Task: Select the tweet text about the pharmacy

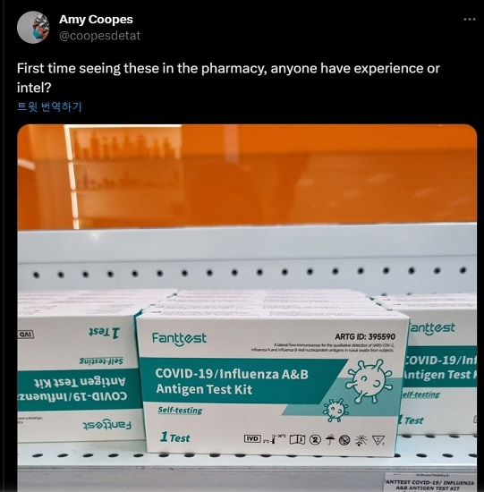Action: click(x=228, y=78)
